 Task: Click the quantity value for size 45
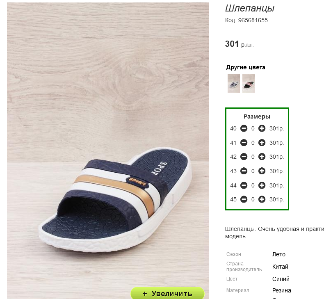[x=253, y=199]
